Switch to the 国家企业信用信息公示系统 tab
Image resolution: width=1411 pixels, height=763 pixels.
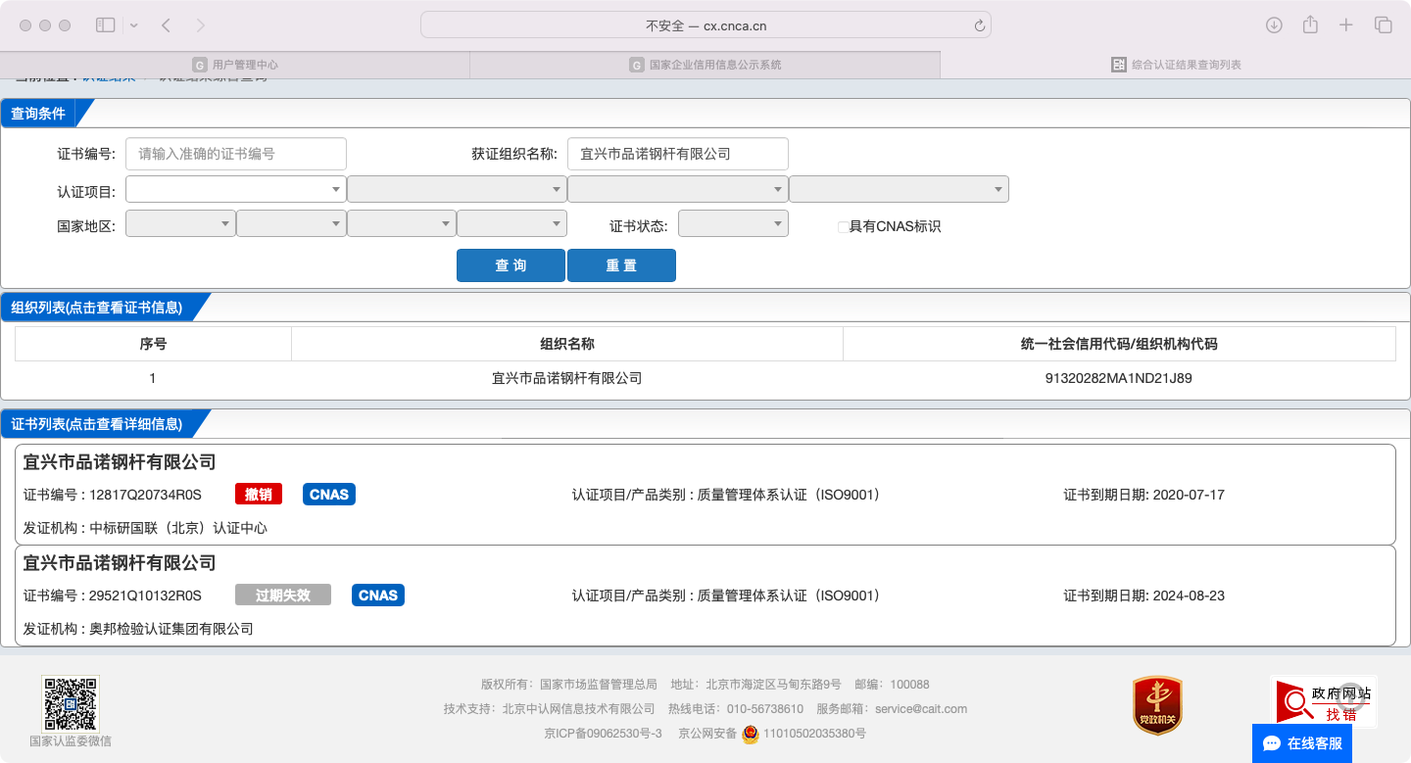(x=705, y=65)
